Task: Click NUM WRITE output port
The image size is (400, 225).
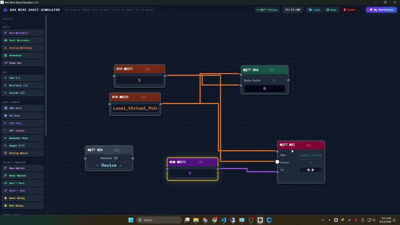Action: pyautogui.click(x=218, y=169)
